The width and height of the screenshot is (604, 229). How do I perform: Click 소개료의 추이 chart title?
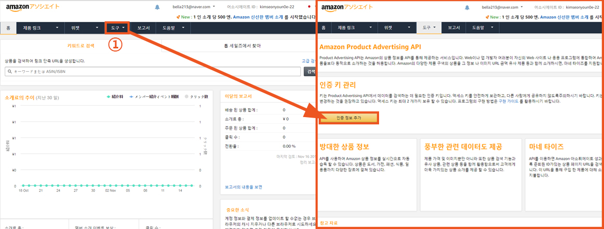(20, 98)
